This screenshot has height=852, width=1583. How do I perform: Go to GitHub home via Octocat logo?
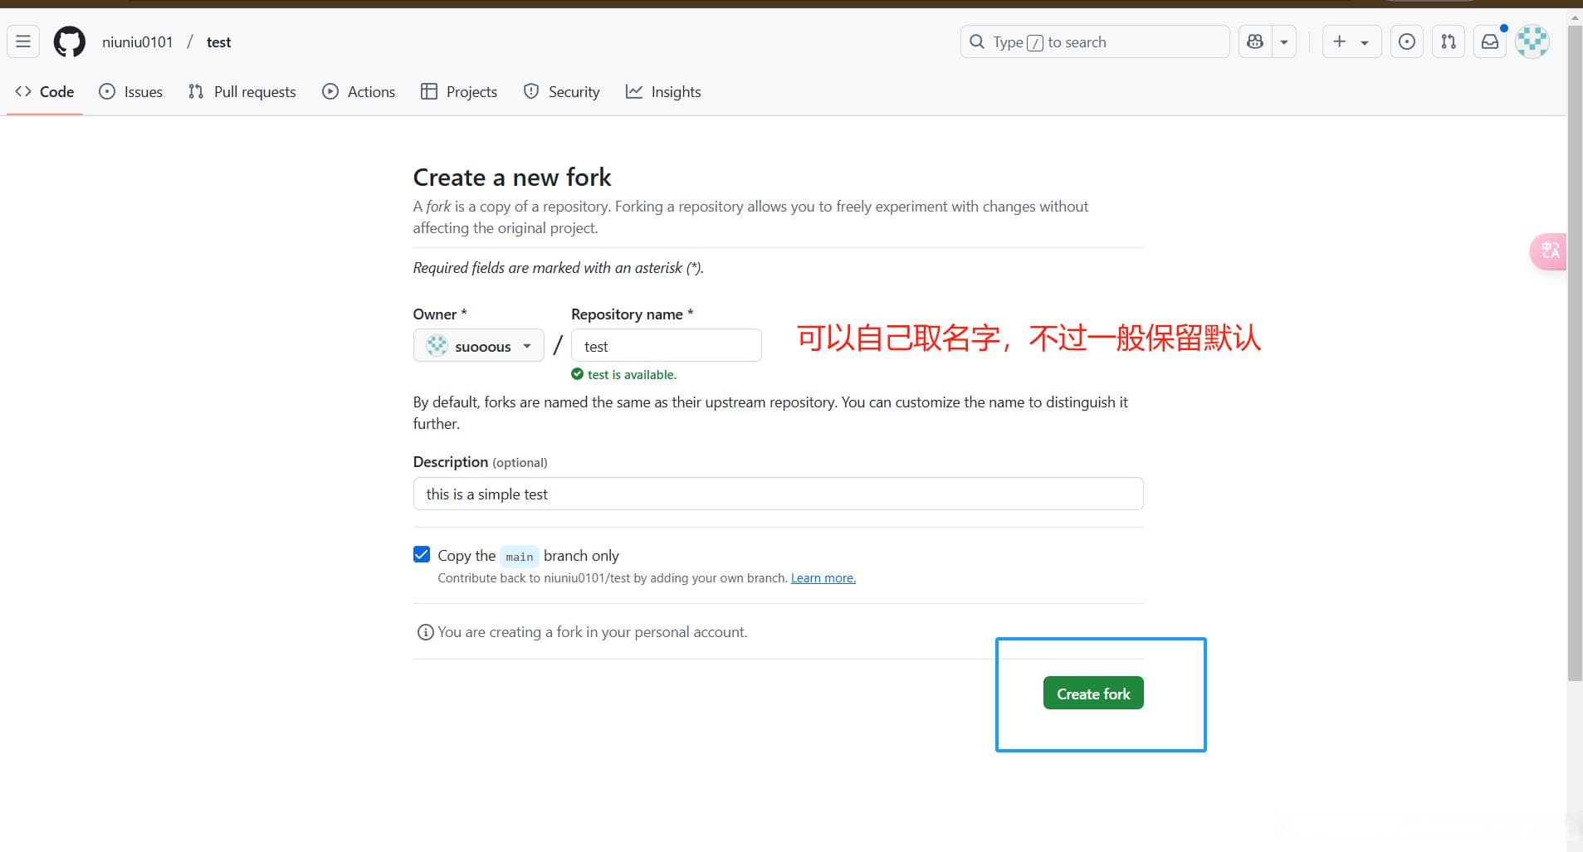click(x=70, y=41)
